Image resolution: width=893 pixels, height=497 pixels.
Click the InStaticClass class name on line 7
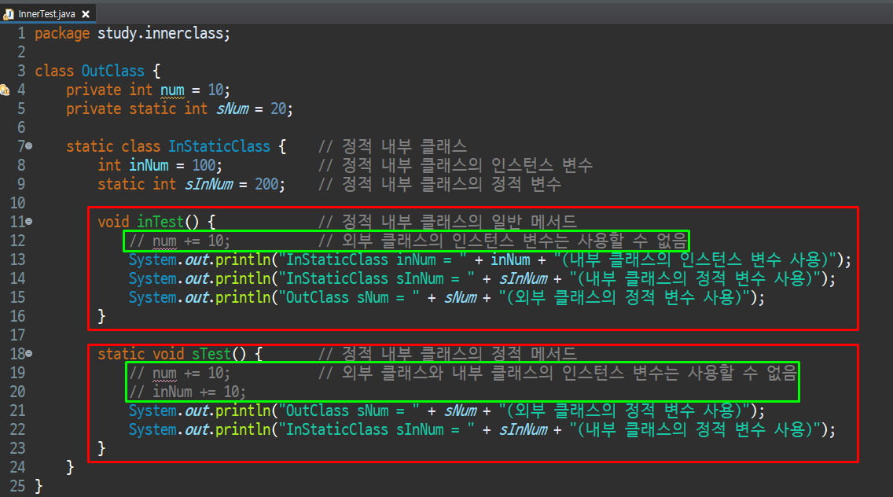219,146
